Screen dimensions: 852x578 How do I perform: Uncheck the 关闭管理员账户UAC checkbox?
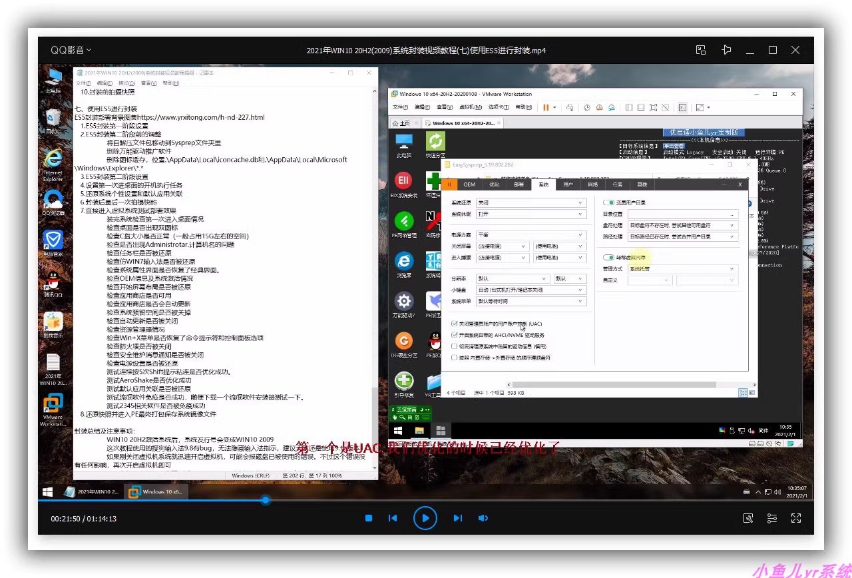pyautogui.click(x=454, y=324)
